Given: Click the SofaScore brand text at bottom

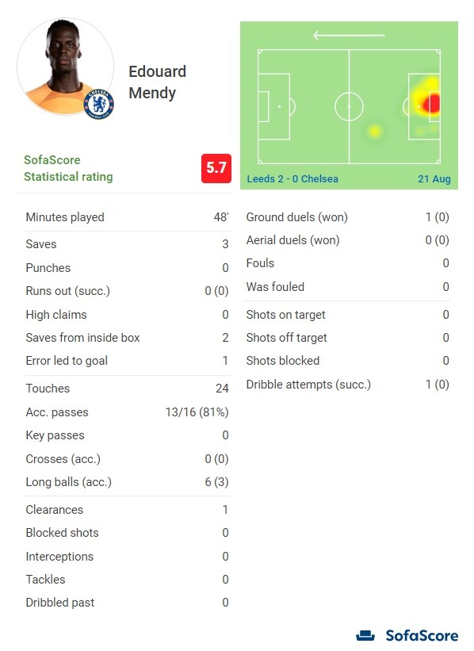Looking at the screenshot, I should (422, 636).
